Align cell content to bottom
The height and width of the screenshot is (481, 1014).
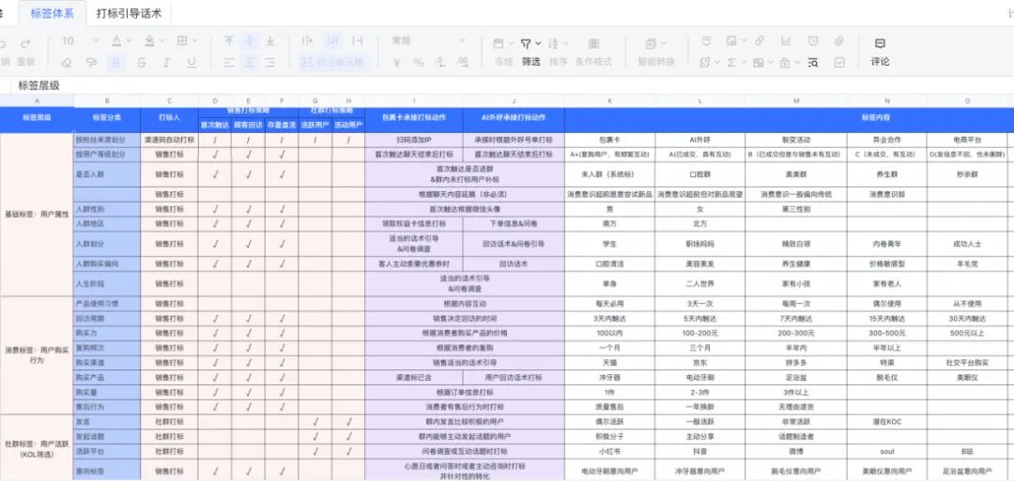coord(270,40)
